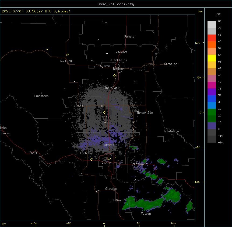Click the Didsbury city label
The width and height of the screenshot is (232, 227).
pos(103,116)
